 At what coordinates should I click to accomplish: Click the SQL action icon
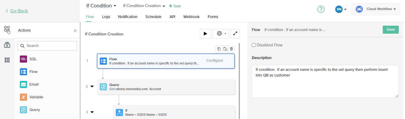click(x=23, y=59)
